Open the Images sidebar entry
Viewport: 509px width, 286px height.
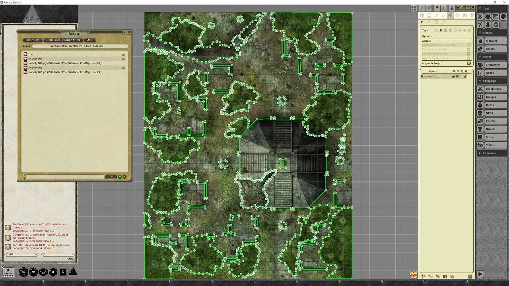click(492, 97)
